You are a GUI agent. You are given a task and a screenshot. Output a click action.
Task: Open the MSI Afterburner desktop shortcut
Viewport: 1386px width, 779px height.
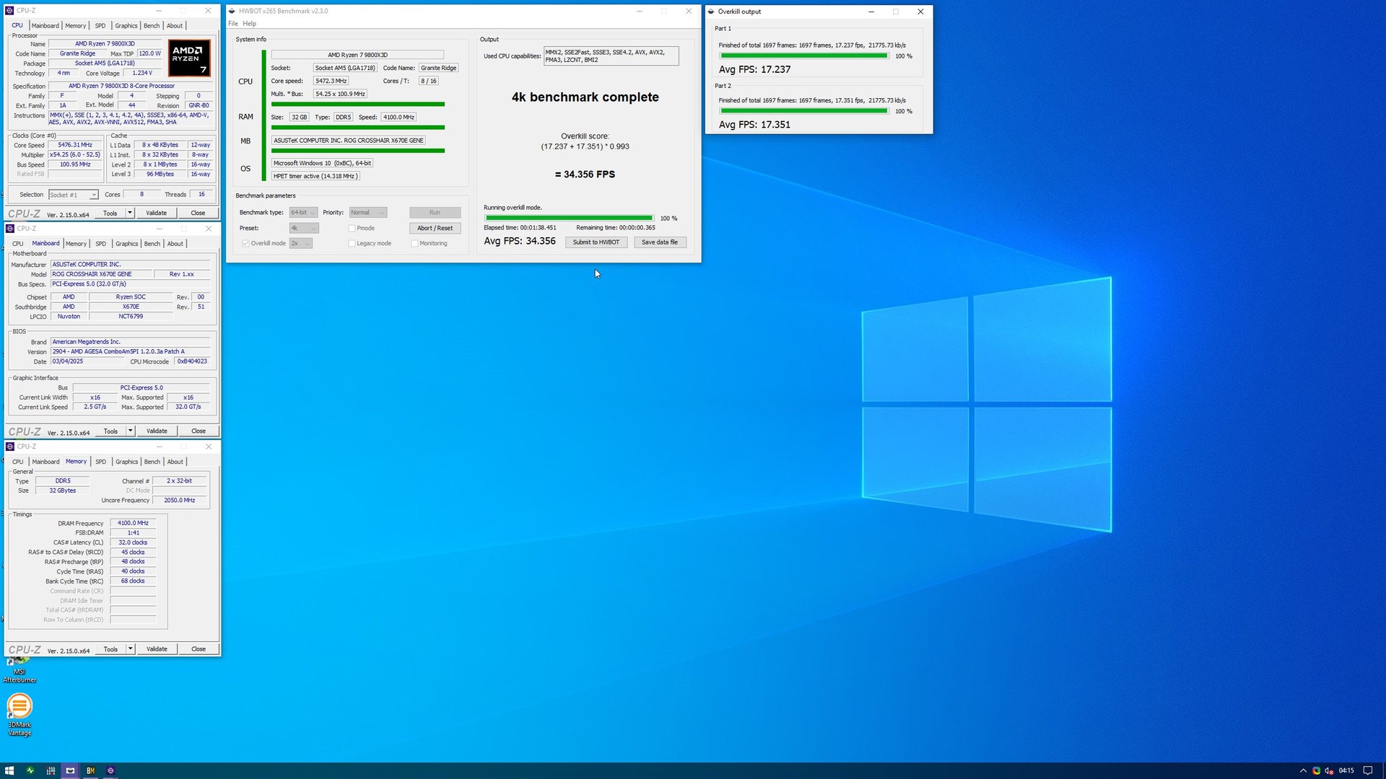pos(19,671)
